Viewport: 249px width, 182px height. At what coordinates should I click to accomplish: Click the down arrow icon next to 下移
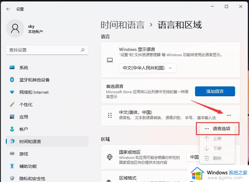click(x=207, y=148)
